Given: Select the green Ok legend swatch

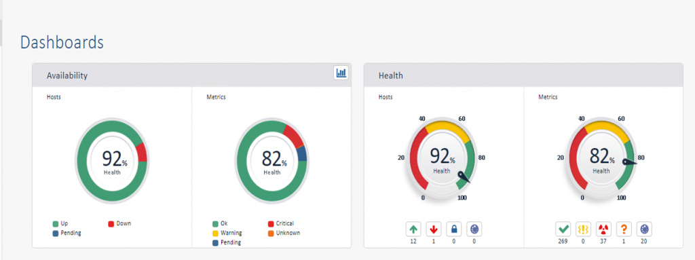Looking at the screenshot, I should 215,223.
